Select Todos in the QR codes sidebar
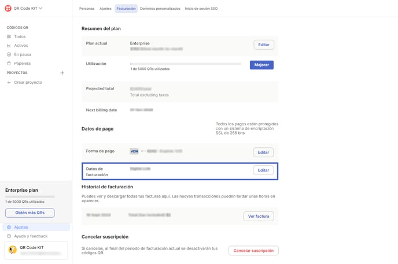The width and height of the screenshot is (398, 264). click(x=20, y=36)
